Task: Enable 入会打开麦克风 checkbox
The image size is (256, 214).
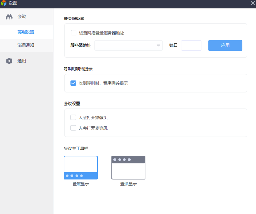Action: pyautogui.click(x=73, y=128)
